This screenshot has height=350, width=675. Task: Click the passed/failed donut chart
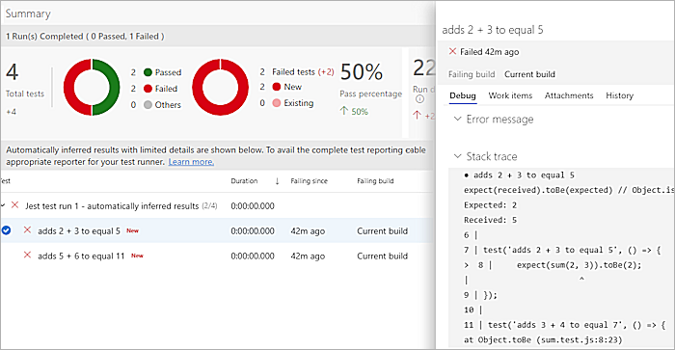coord(92,87)
